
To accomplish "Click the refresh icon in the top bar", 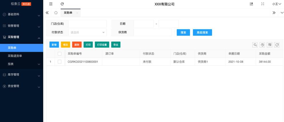I will click(62, 4).
